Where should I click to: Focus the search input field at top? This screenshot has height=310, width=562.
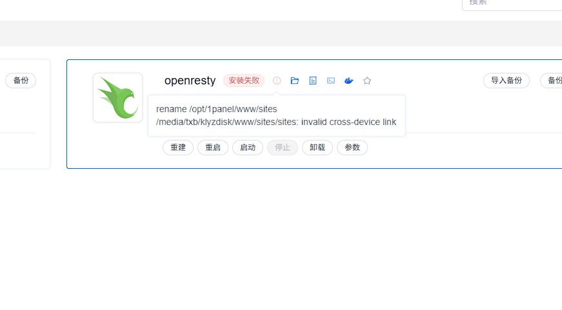(513, 3)
